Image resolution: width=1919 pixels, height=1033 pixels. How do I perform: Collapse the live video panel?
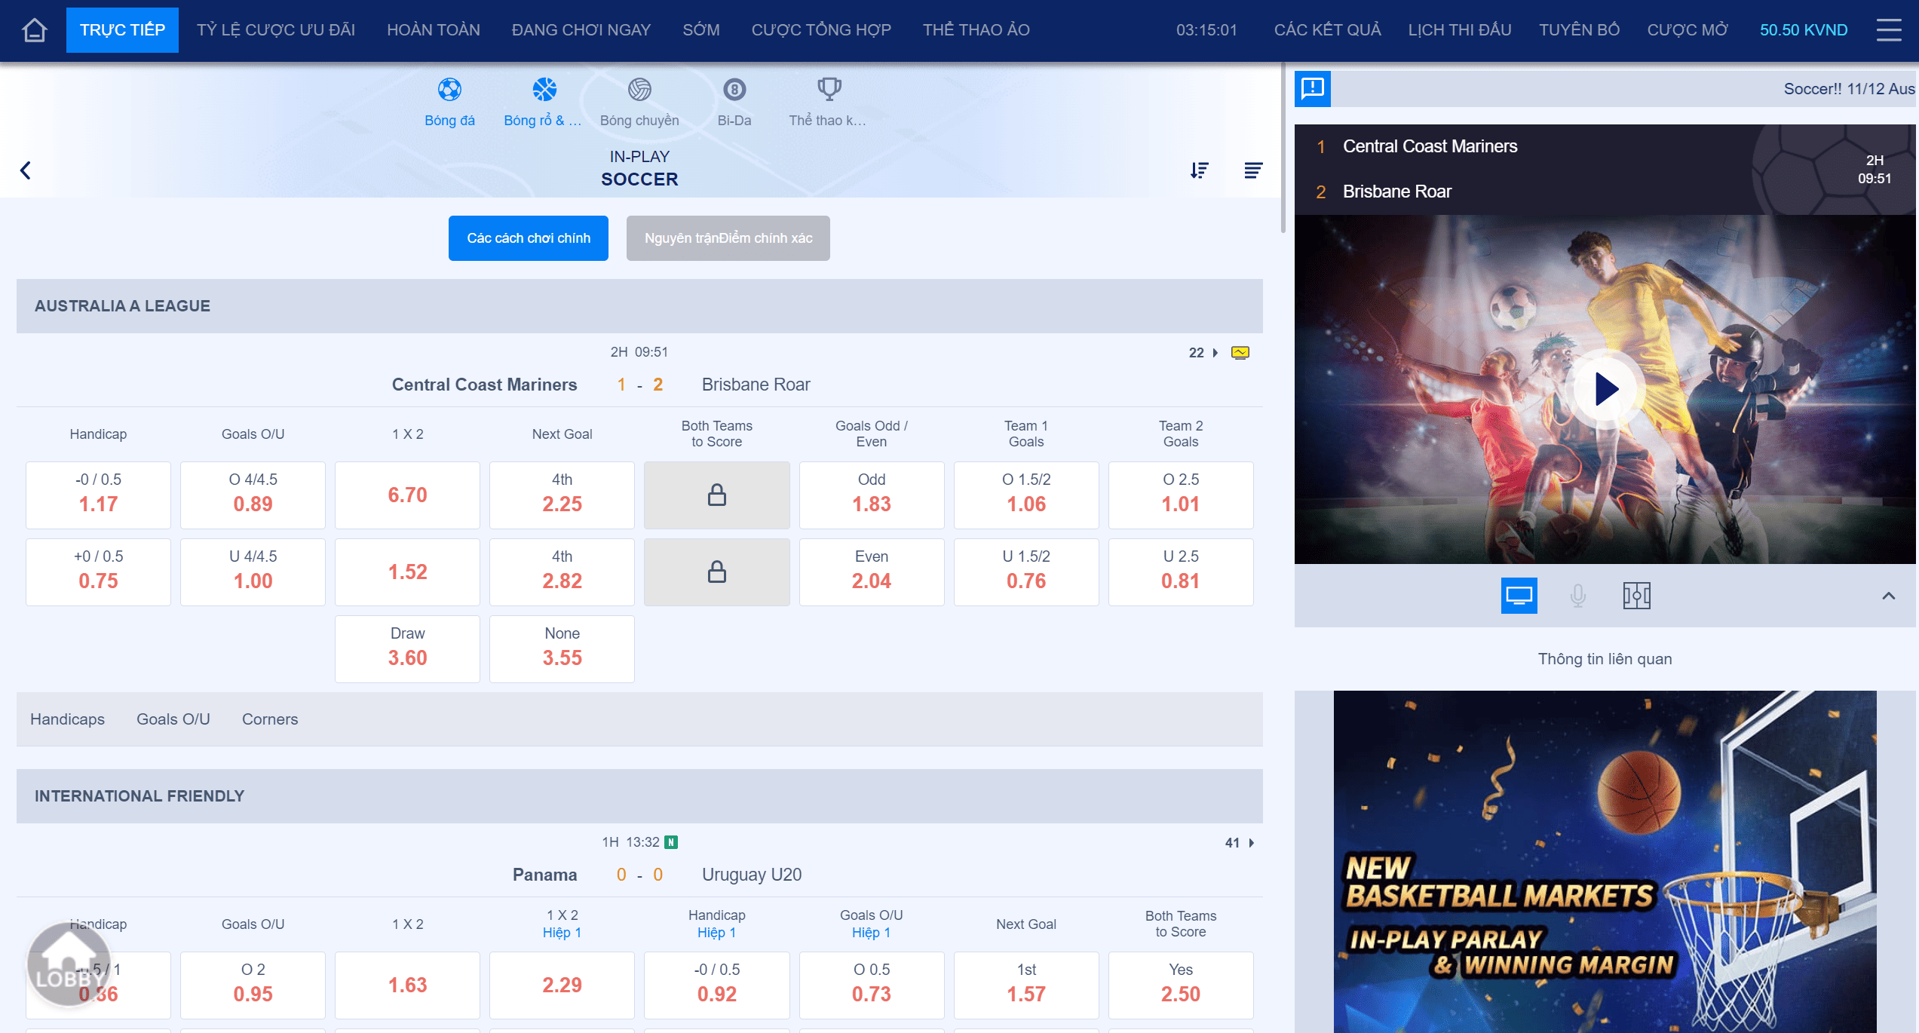click(x=1888, y=596)
